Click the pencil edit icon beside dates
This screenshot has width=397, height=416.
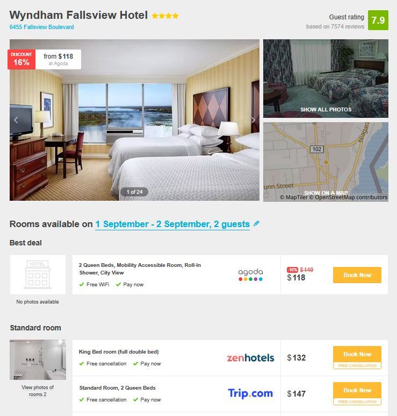click(x=256, y=223)
